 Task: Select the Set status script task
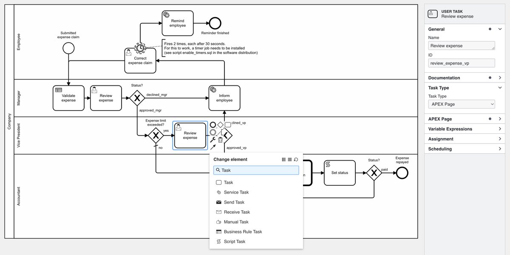click(x=340, y=173)
